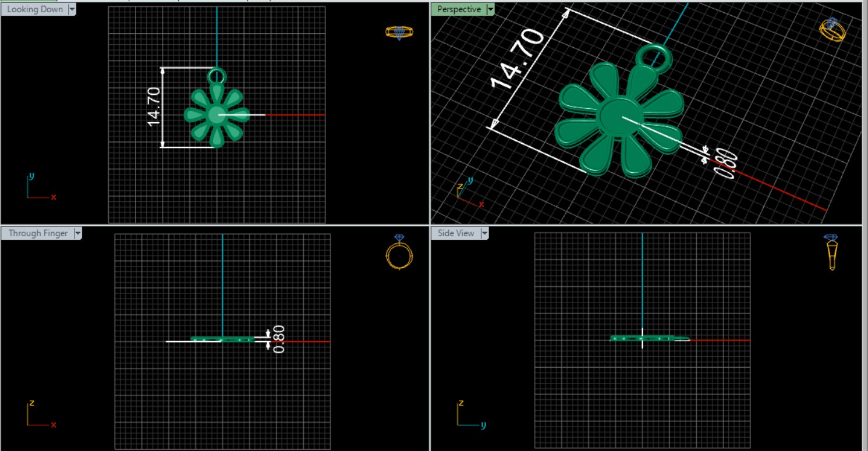The height and width of the screenshot is (451, 868).
Task: Click the ring icon in Through Finger viewport
Action: click(x=399, y=253)
